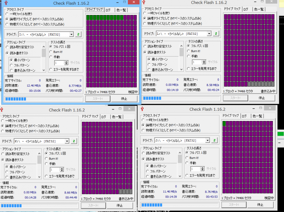Select エラーを発見するまで in L:\ window
This screenshot has width=284, height=212.
point(202,69)
